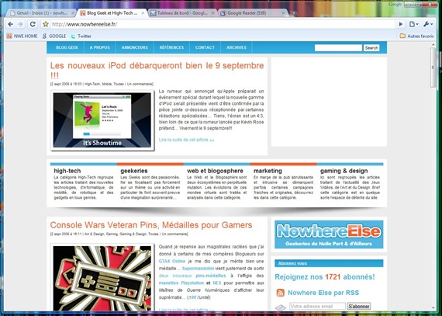Click the browser back arrow button
Image resolution: width=442 pixels, height=316 pixels.
click(x=11, y=24)
